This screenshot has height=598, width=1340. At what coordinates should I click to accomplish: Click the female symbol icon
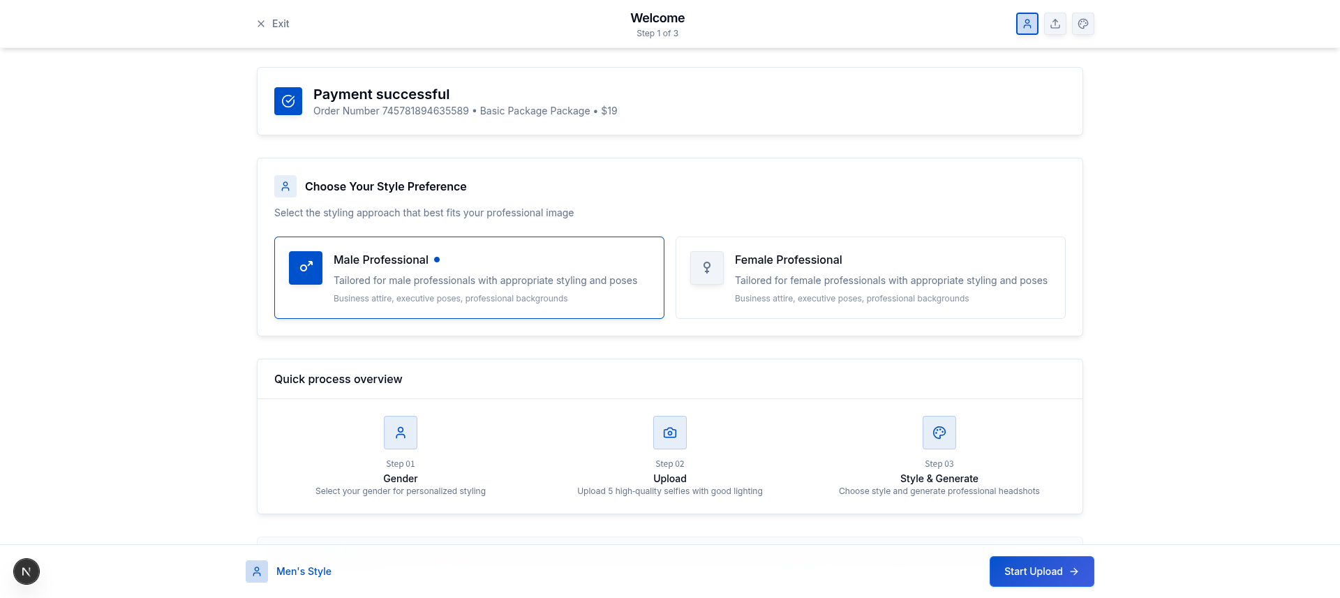[706, 268]
